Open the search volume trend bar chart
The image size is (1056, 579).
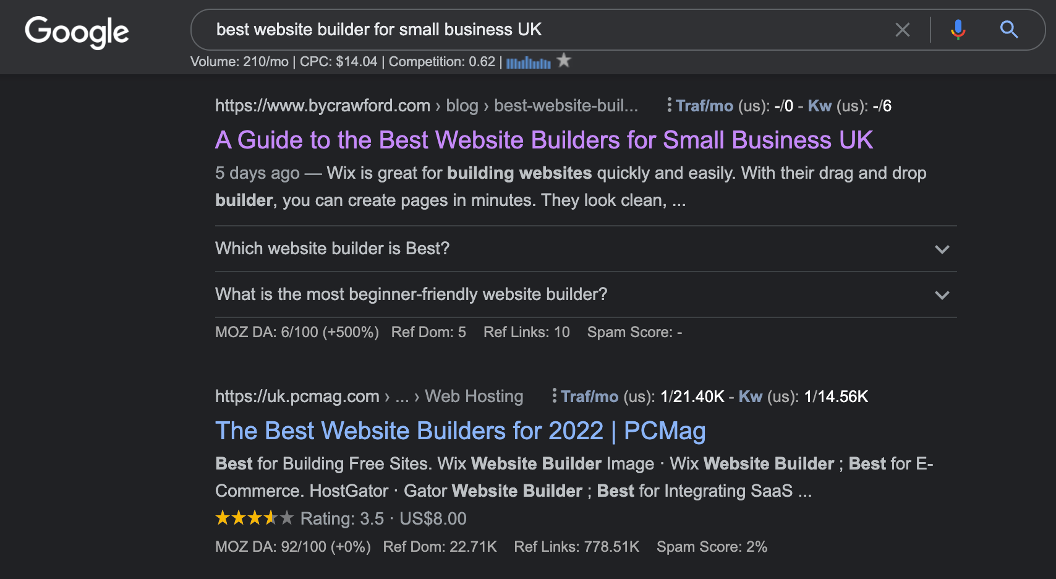coord(529,62)
